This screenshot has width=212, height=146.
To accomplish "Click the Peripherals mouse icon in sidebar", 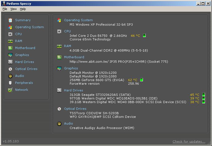I will tap(10, 83).
